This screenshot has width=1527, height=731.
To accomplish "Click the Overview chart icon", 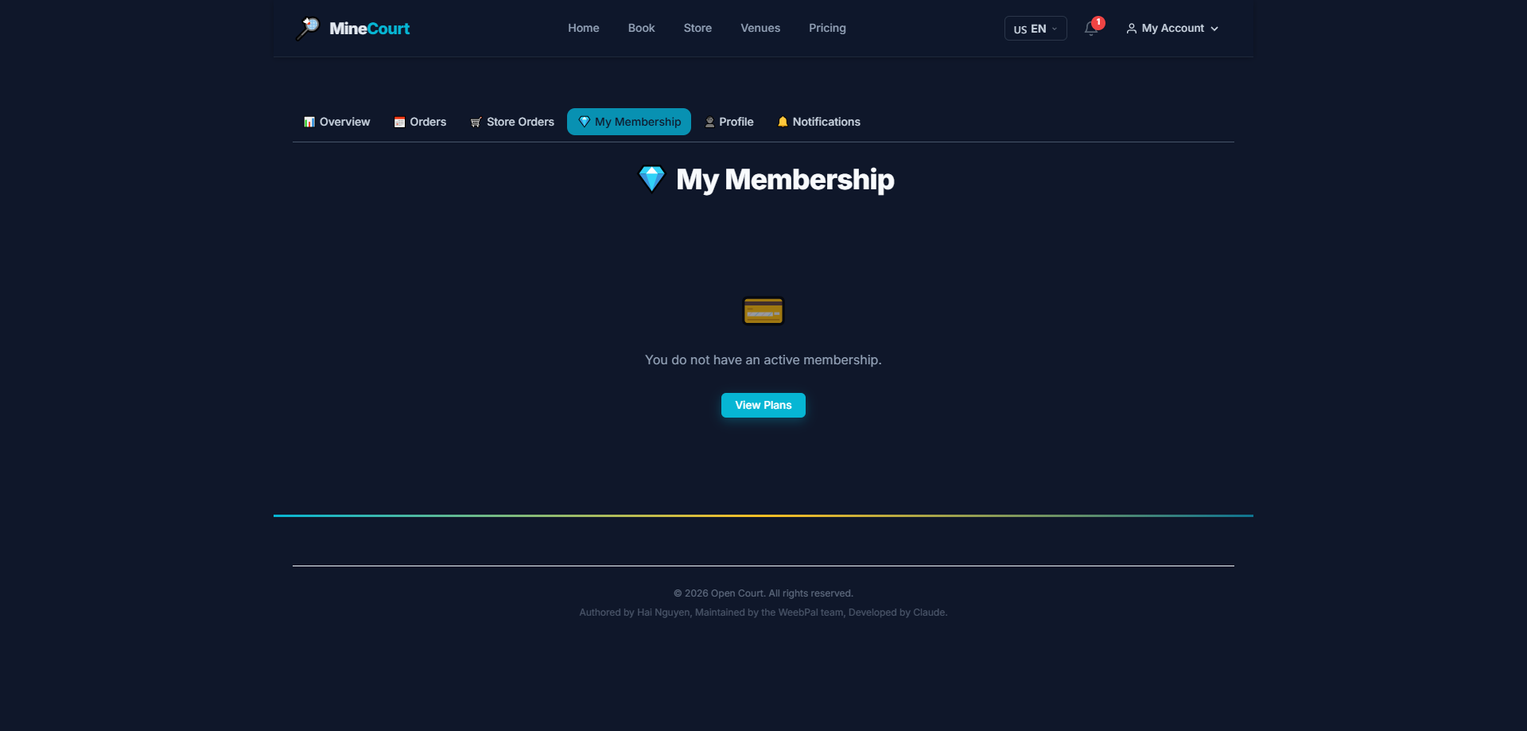I will [x=309, y=122].
